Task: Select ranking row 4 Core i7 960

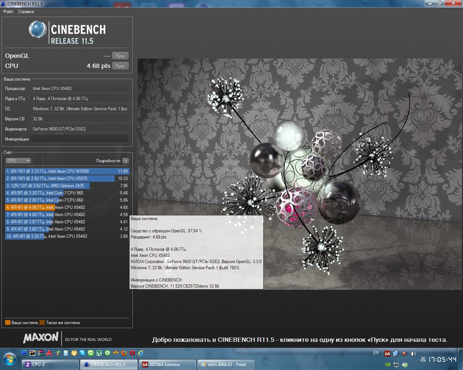Action: pos(67,193)
